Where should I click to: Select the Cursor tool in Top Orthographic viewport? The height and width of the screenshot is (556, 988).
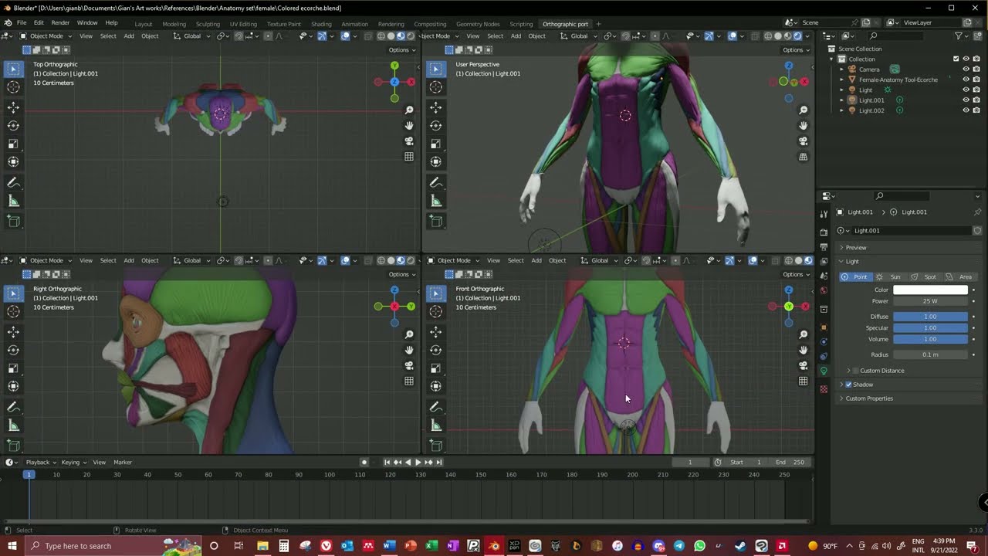click(x=13, y=87)
